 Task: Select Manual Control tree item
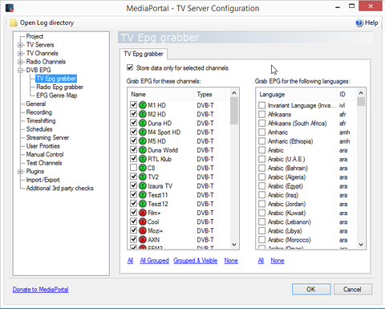pos(45,154)
